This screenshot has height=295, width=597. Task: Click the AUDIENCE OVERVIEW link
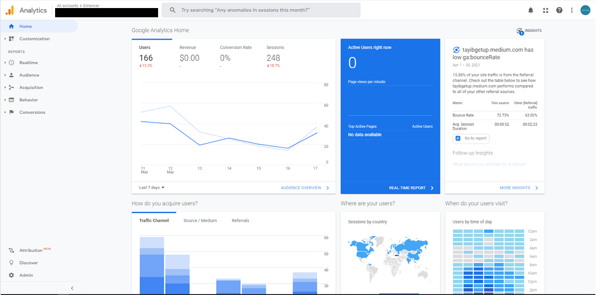[x=301, y=188]
